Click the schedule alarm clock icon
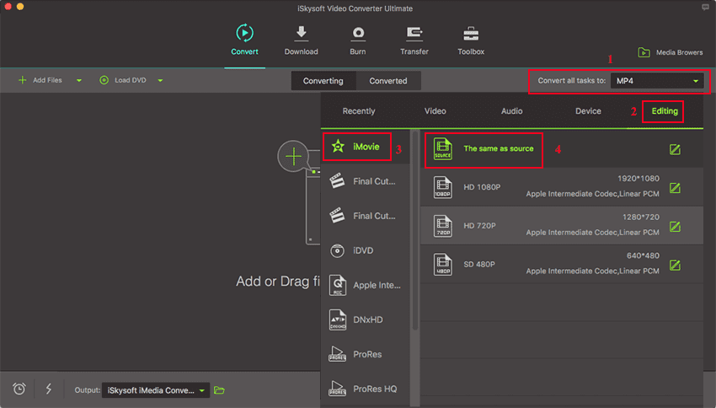The image size is (716, 408). click(19, 389)
